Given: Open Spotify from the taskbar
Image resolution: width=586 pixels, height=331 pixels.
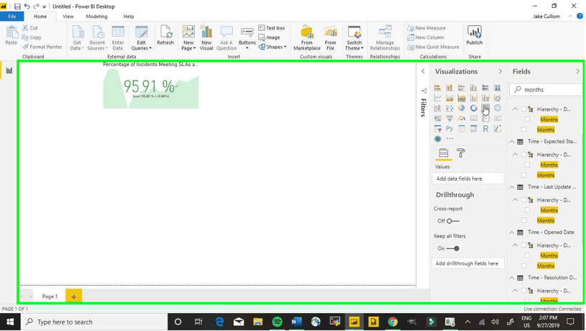Looking at the screenshot, I should (277, 322).
